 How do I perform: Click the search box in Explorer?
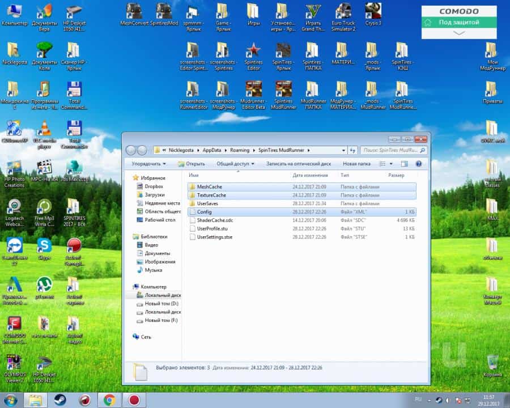tap(391, 151)
